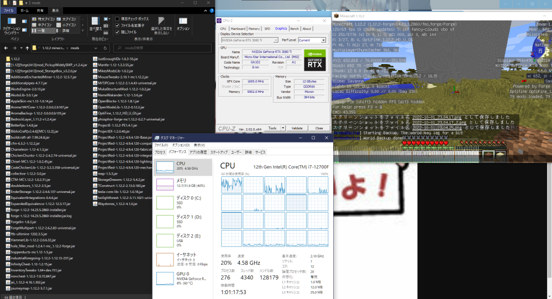552x299 pixels.
Task: Switch to CPU-Z About tab
Action: 307,29
